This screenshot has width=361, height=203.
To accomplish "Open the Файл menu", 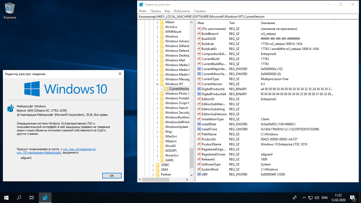I will [x=143, y=11].
